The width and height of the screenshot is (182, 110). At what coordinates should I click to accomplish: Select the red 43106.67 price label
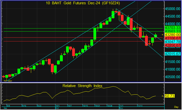[x=172, y=38]
